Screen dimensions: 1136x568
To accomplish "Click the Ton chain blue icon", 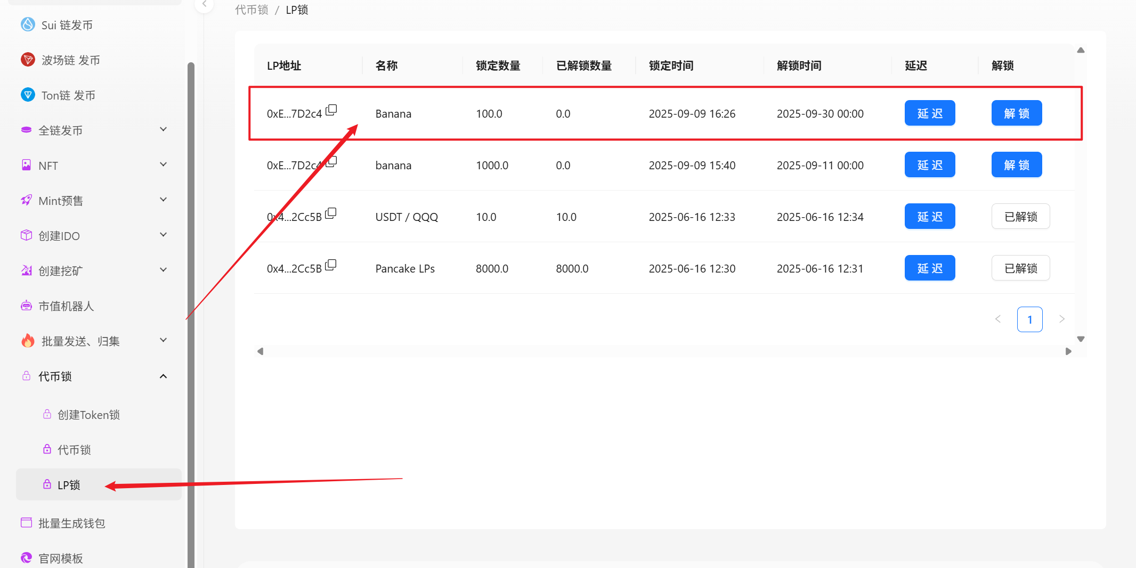I will click(28, 95).
